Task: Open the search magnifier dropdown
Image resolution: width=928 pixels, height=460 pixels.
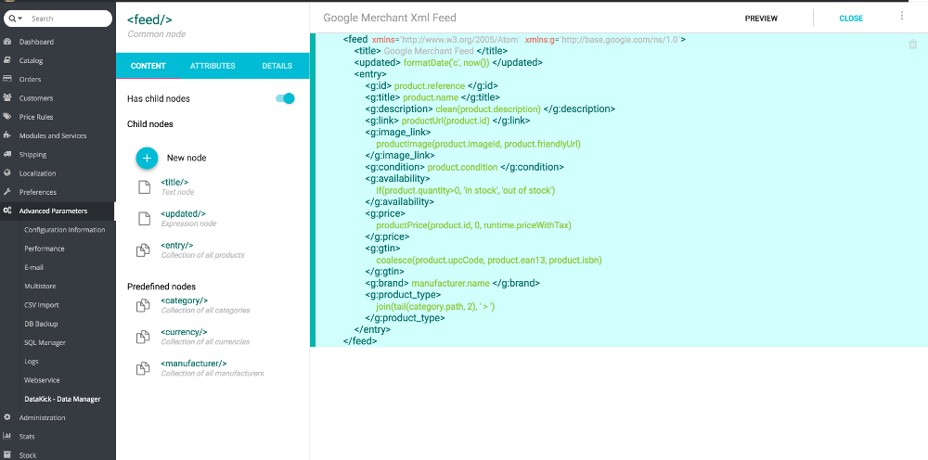Action: click(x=16, y=19)
